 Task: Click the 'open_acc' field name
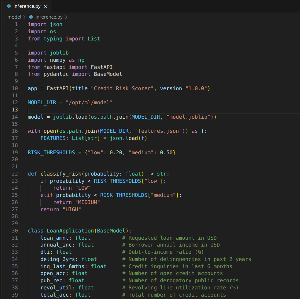53,273
